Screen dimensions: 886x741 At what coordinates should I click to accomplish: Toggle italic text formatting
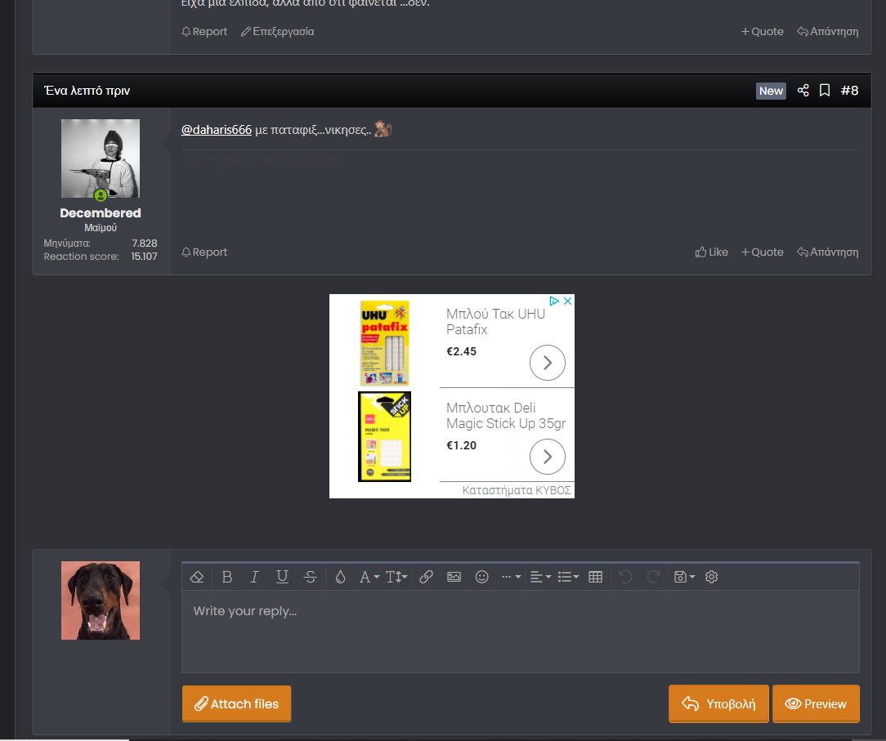point(254,577)
